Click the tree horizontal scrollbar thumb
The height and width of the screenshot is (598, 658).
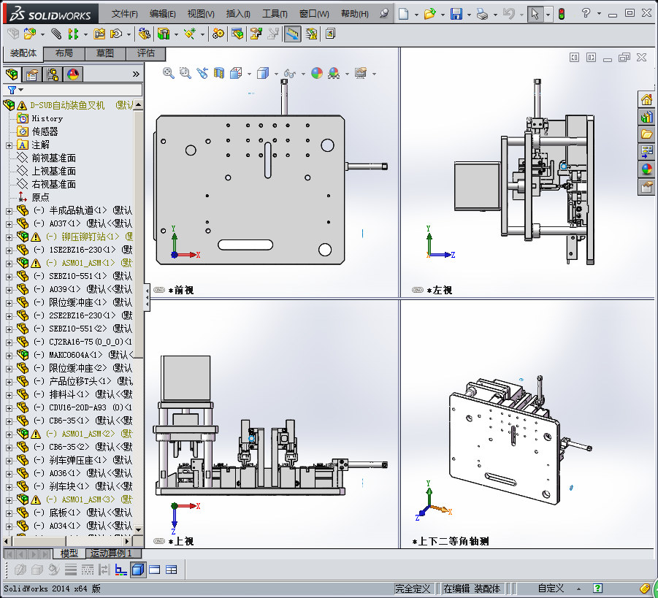coord(39,541)
